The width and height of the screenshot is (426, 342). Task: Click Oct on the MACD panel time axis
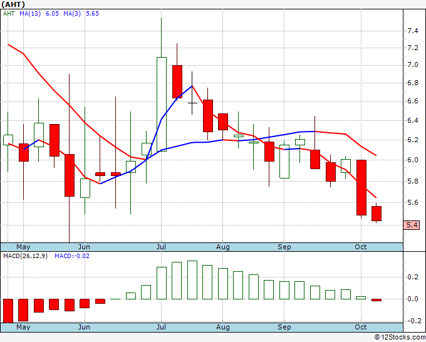point(361,327)
